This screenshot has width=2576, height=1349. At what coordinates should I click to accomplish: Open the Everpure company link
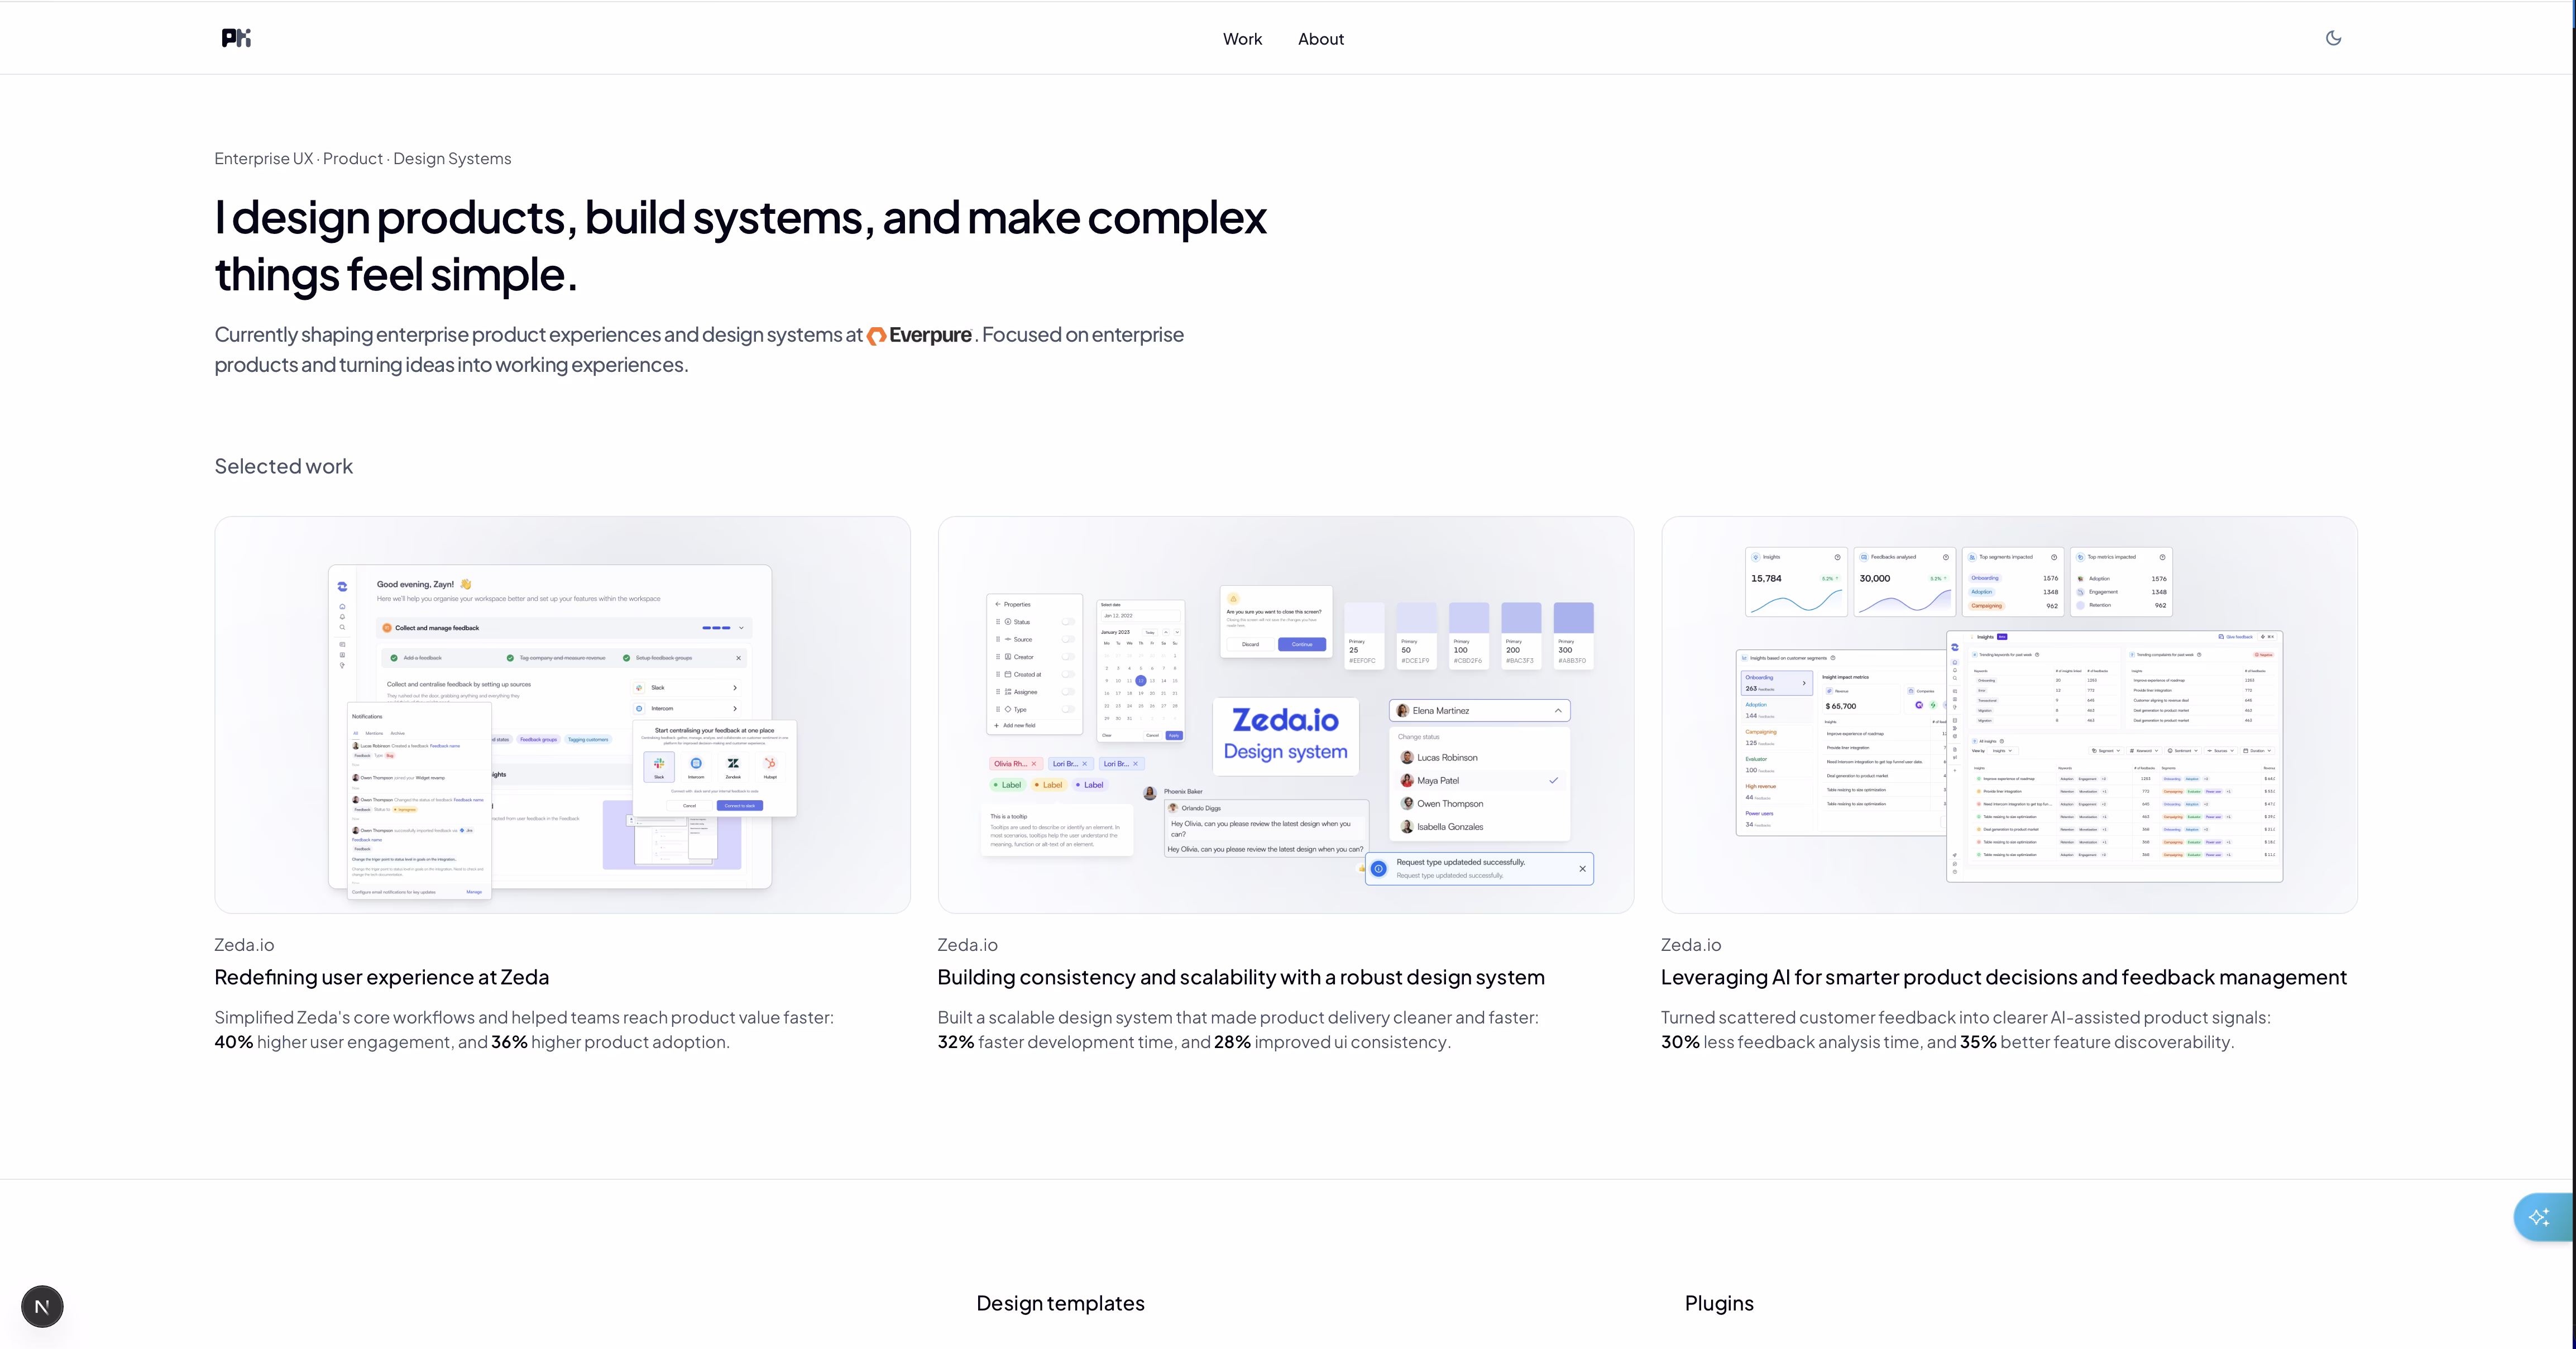[919, 335]
